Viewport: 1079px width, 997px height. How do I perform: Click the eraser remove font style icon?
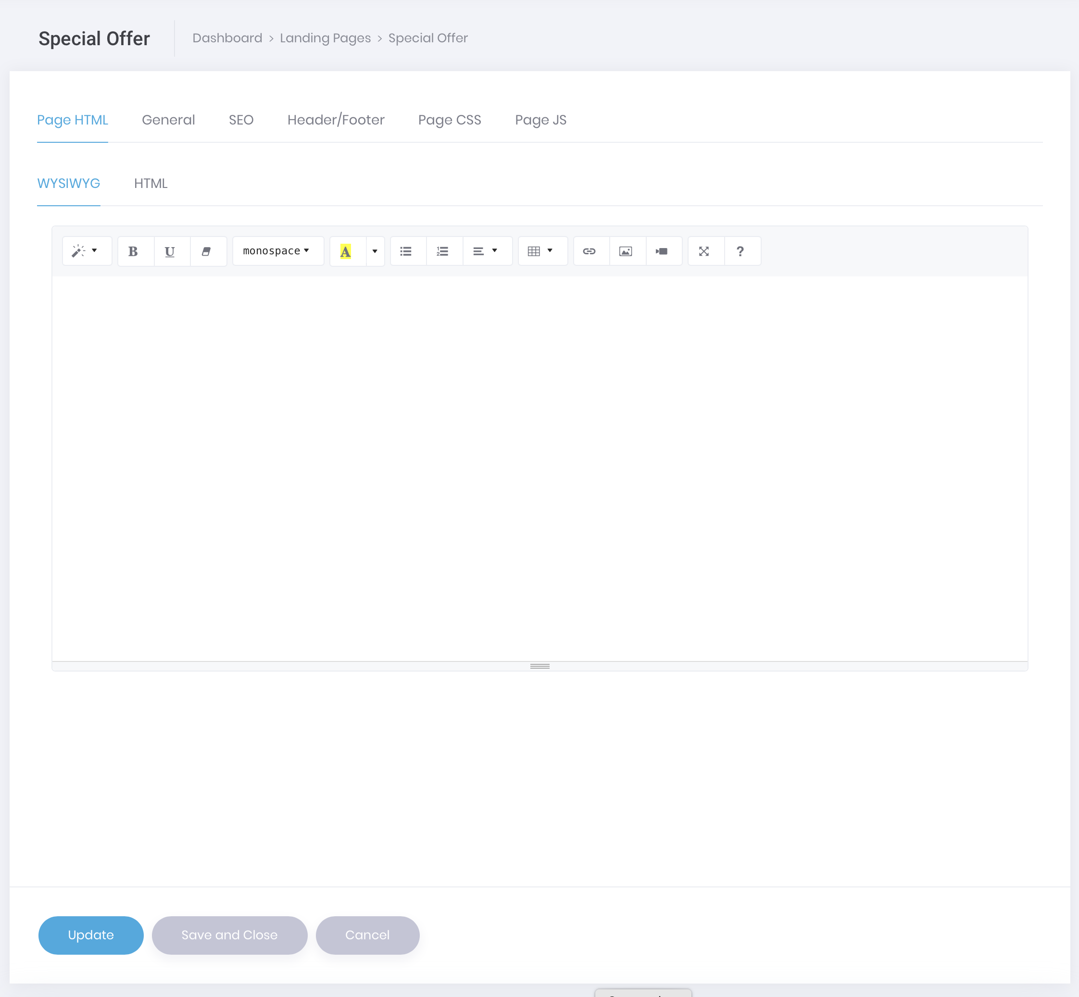pos(208,251)
